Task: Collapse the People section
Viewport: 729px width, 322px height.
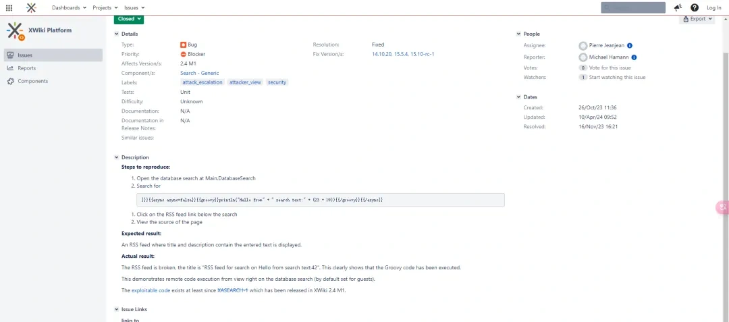Action: point(519,34)
